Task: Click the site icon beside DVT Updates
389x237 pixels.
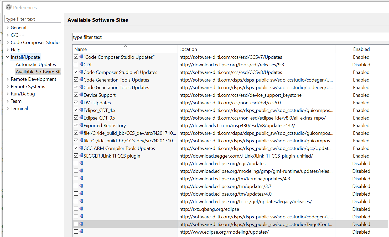Action: coord(81,102)
